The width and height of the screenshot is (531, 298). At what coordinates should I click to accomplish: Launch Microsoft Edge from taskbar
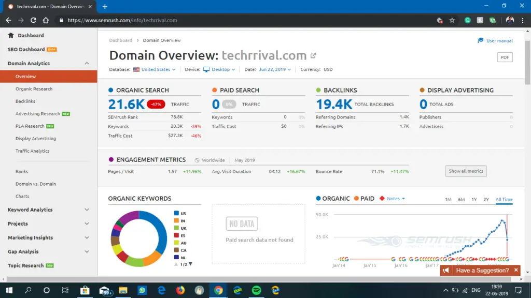162,290
